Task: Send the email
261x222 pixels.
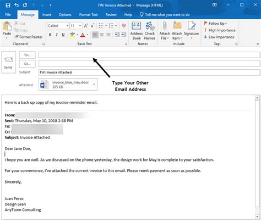Action: [8, 62]
